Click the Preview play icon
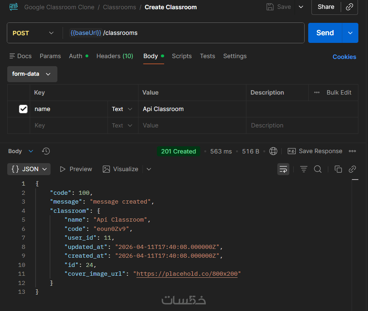Screen dimensions: 368x311 click(x=63, y=169)
